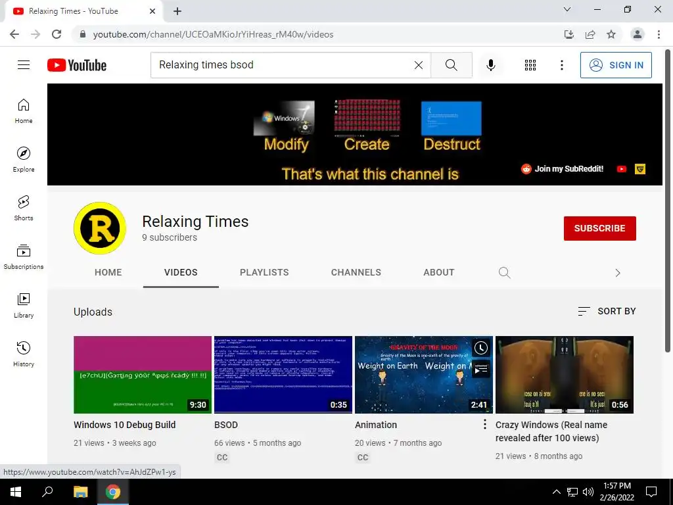Click the SIGN IN button
Viewport: 673px width, 505px height.
(616, 65)
